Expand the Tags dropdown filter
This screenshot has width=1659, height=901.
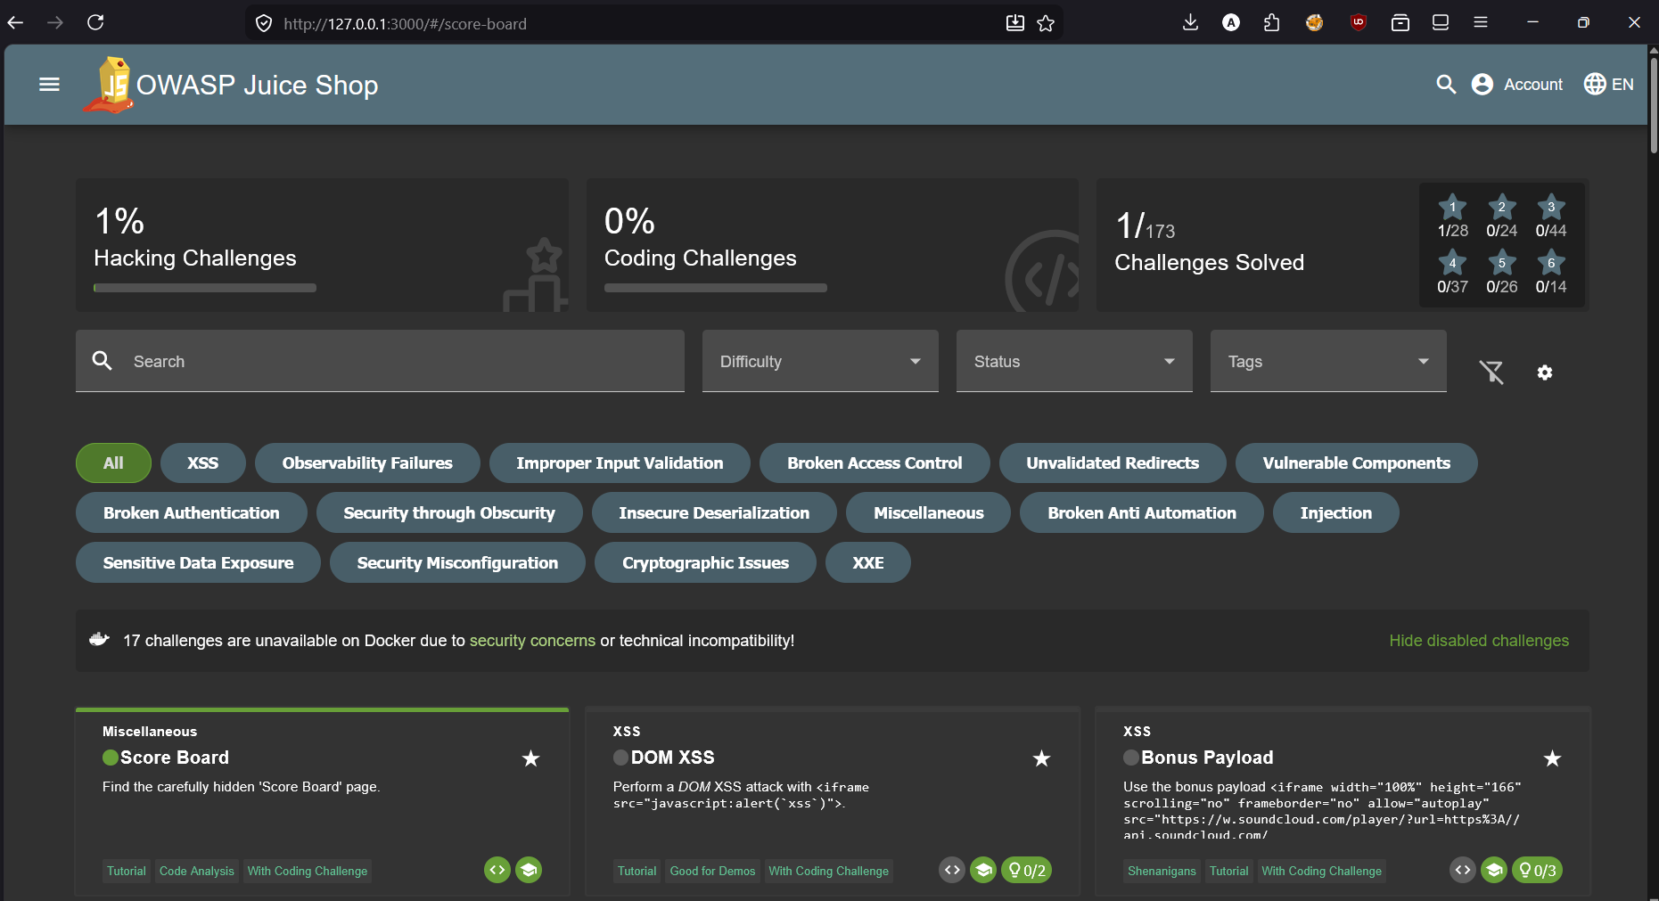tap(1327, 361)
